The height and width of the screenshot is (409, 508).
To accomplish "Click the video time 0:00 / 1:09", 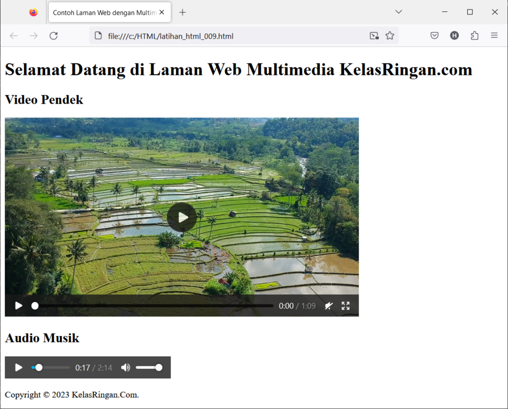I will 297,306.
